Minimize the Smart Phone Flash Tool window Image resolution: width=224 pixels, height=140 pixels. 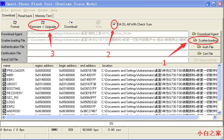point(207,4)
